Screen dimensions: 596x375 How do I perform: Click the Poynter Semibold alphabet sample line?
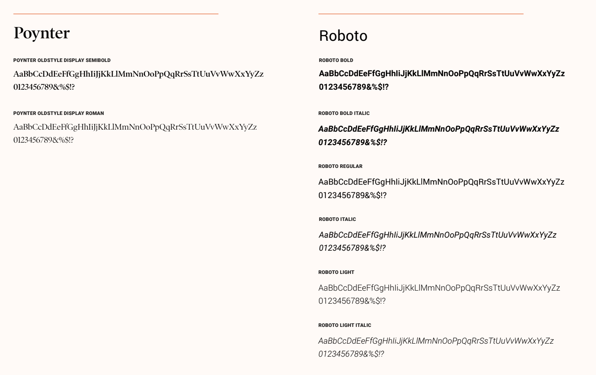[x=138, y=74]
